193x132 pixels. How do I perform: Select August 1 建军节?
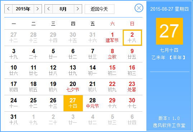(112, 37)
